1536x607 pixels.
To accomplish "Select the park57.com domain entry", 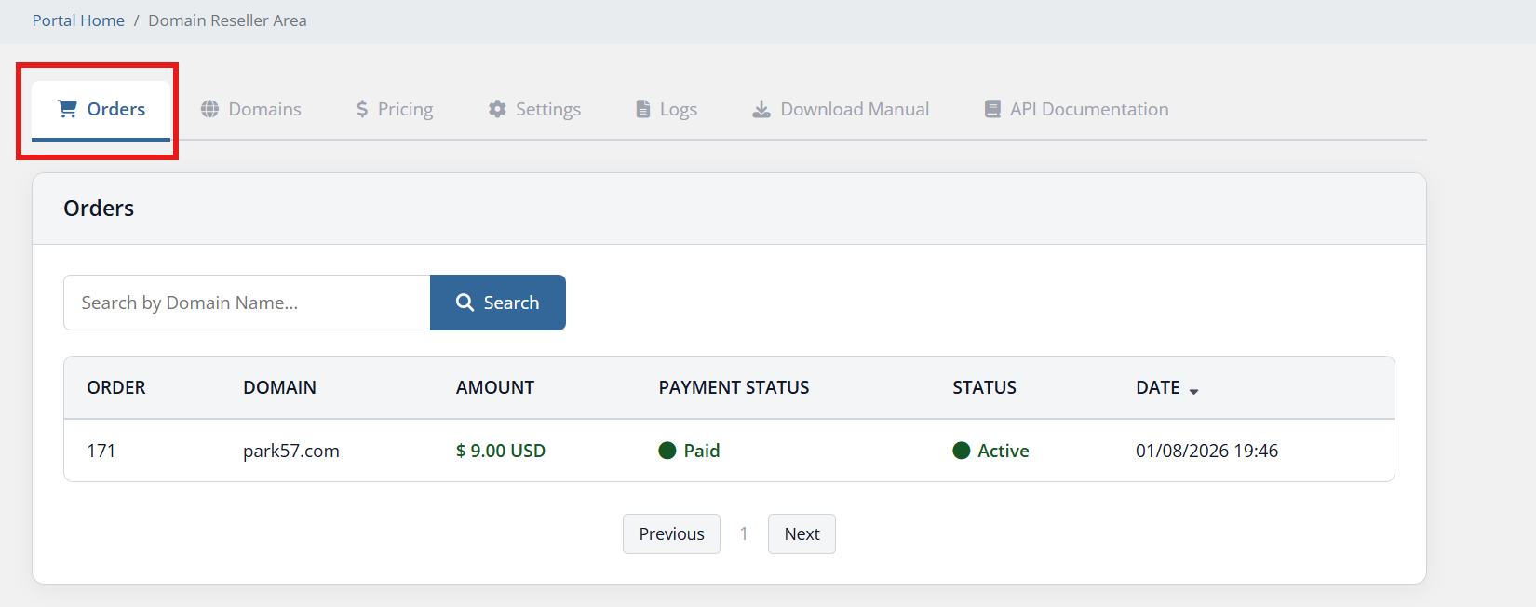I will (x=291, y=451).
